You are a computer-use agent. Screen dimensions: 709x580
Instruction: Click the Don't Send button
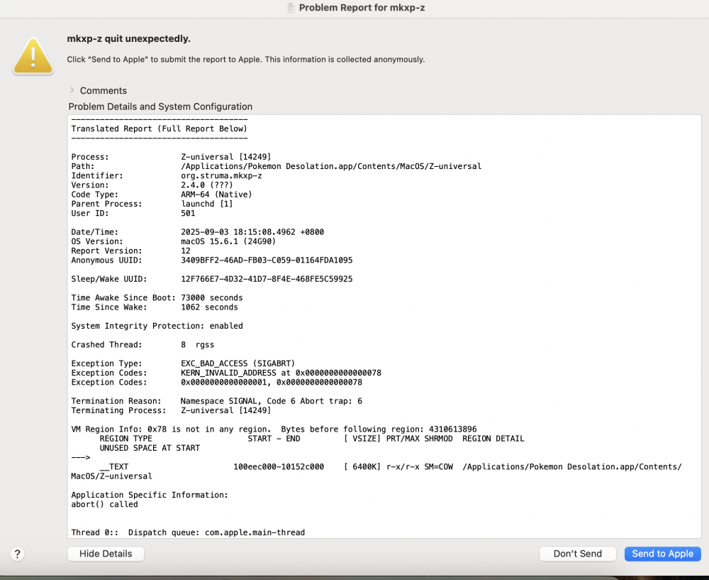tap(577, 554)
